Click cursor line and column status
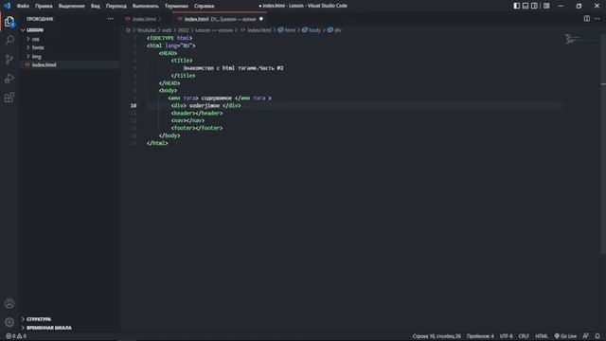This screenshot has width=606, height=341. [x=437, y=336]
